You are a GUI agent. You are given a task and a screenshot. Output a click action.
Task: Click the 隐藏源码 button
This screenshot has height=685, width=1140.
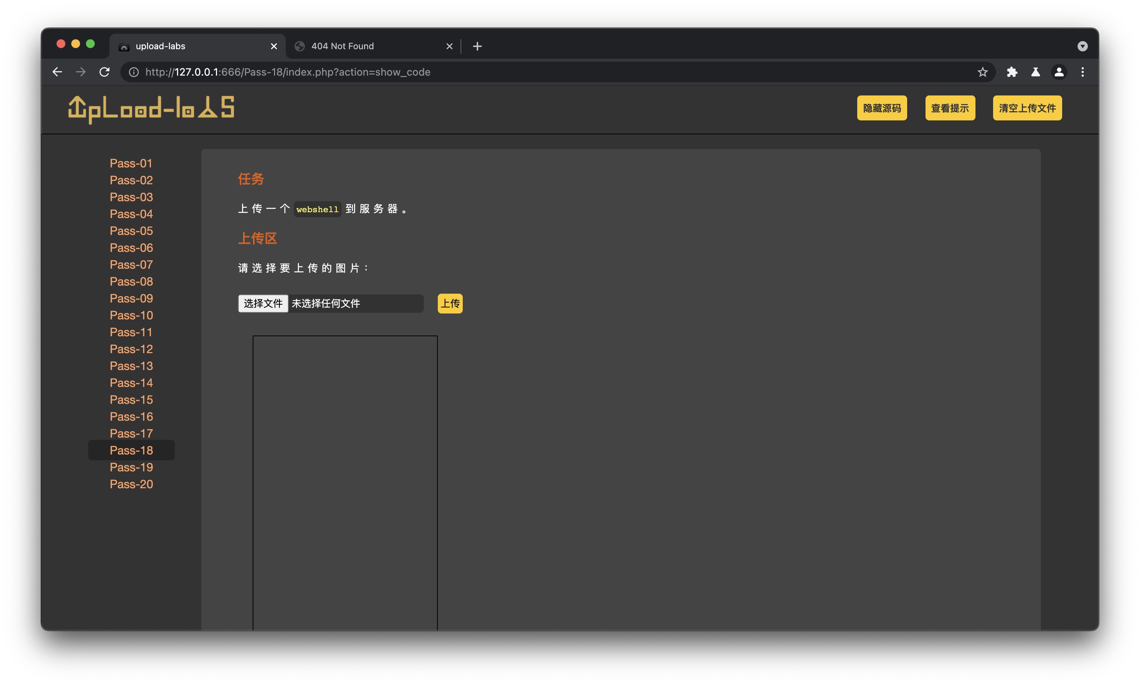(x=881, y=108)
